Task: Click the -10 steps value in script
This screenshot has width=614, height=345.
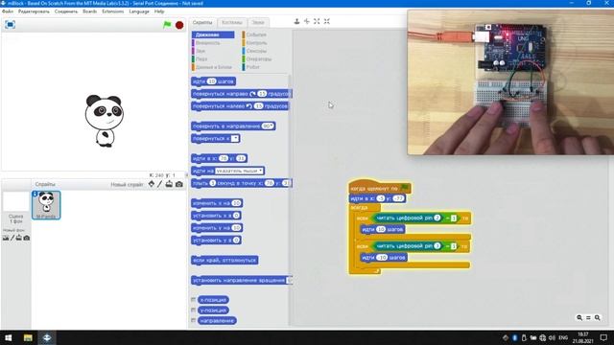Action: [382, 258]
